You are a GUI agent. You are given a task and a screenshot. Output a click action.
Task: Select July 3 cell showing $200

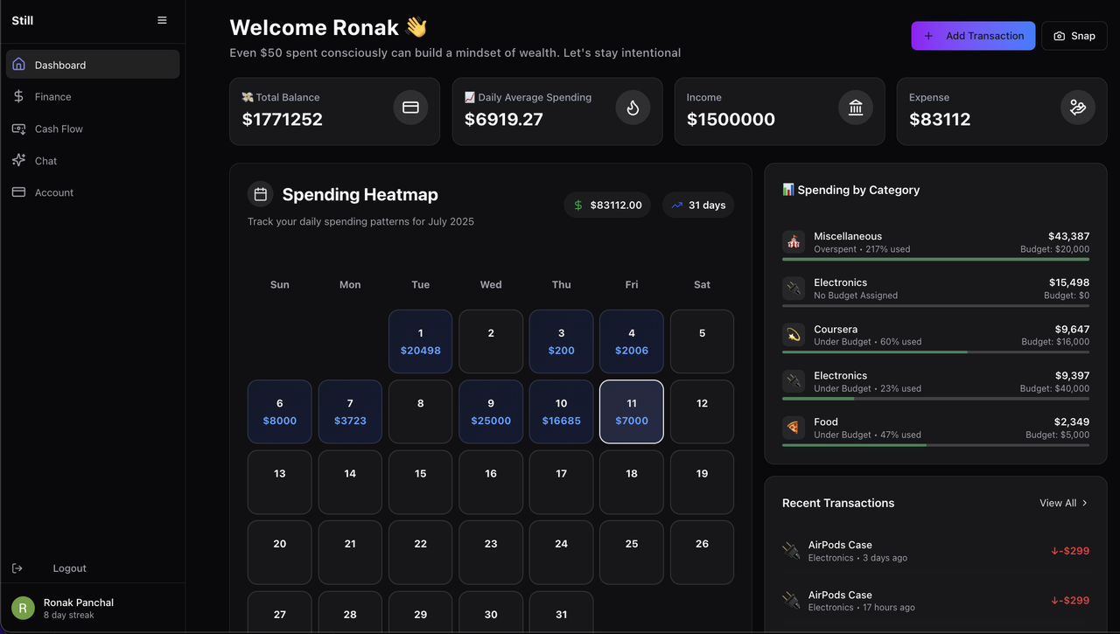(x=561, y=341)
